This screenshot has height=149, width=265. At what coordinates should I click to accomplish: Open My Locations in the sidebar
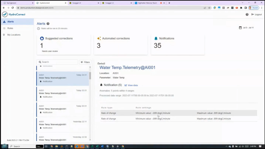[x=14, y=35]
